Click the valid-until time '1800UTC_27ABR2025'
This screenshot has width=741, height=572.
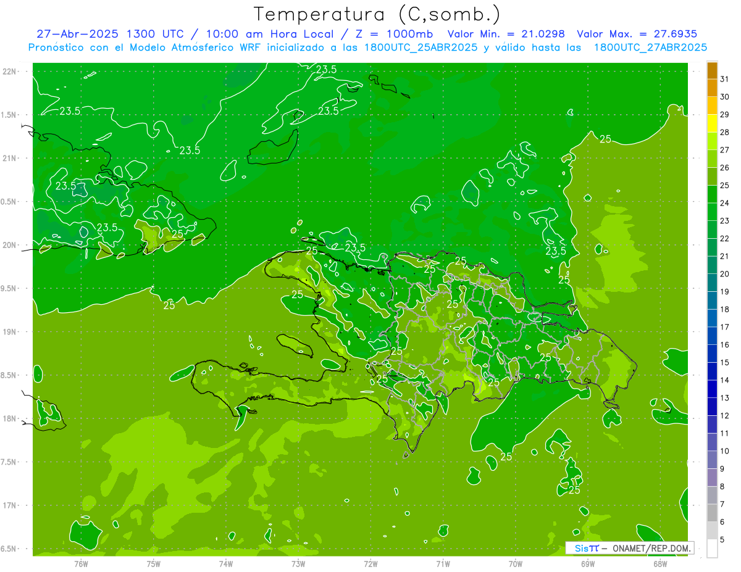[x=651, y=48]
